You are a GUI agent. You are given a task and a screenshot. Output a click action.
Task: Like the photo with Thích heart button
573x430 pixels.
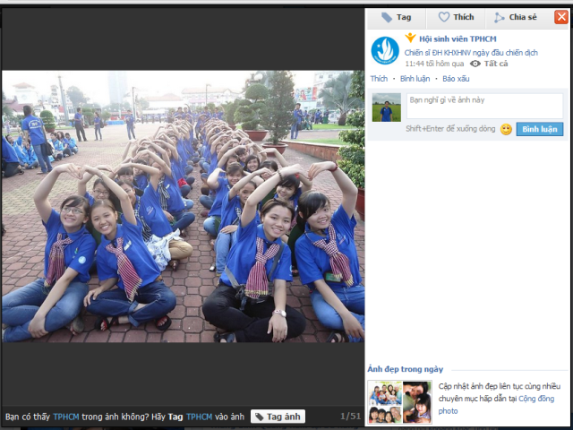coord(456,17)
